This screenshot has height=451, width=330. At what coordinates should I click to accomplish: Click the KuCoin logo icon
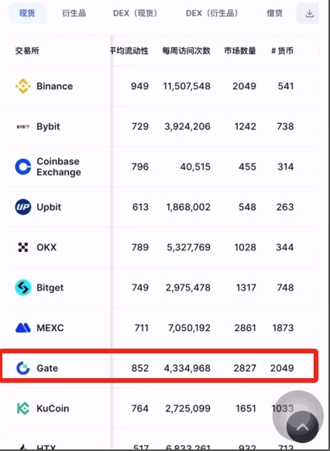click(x=23, y=408)
